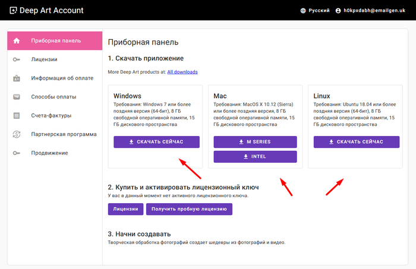Select Приборная панель in the sidebar
This screenshot has width=416, height=269.
[55, 40]
